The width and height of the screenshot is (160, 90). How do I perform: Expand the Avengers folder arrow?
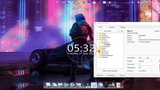(x=98, y=36)
